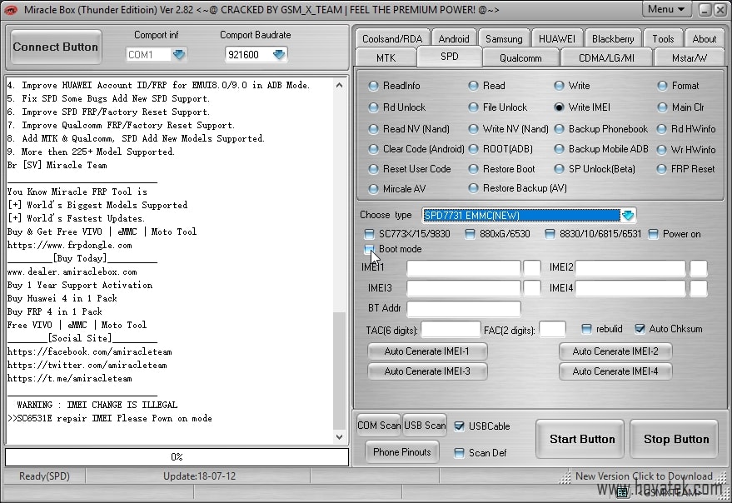Open the About tab
Screen dimensions: 732x503
[704, 39]
